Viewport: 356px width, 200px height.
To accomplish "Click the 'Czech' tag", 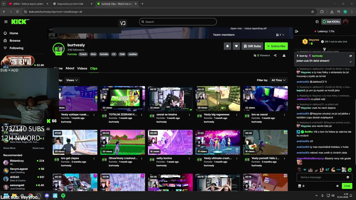I will click(x=83, y=54).
